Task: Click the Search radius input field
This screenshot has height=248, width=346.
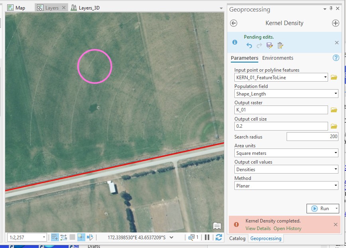Action: [x=313, y=137]
